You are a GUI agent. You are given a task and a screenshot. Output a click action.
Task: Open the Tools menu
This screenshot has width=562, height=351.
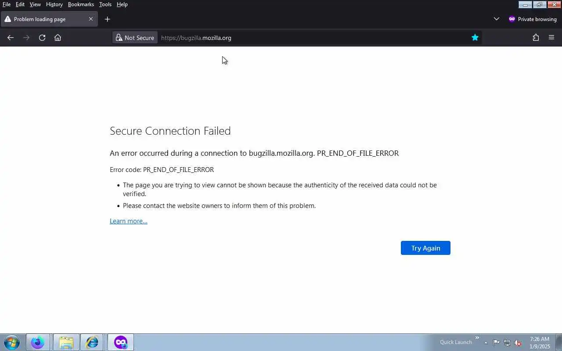pyautogui.click(x=105, y=4)
